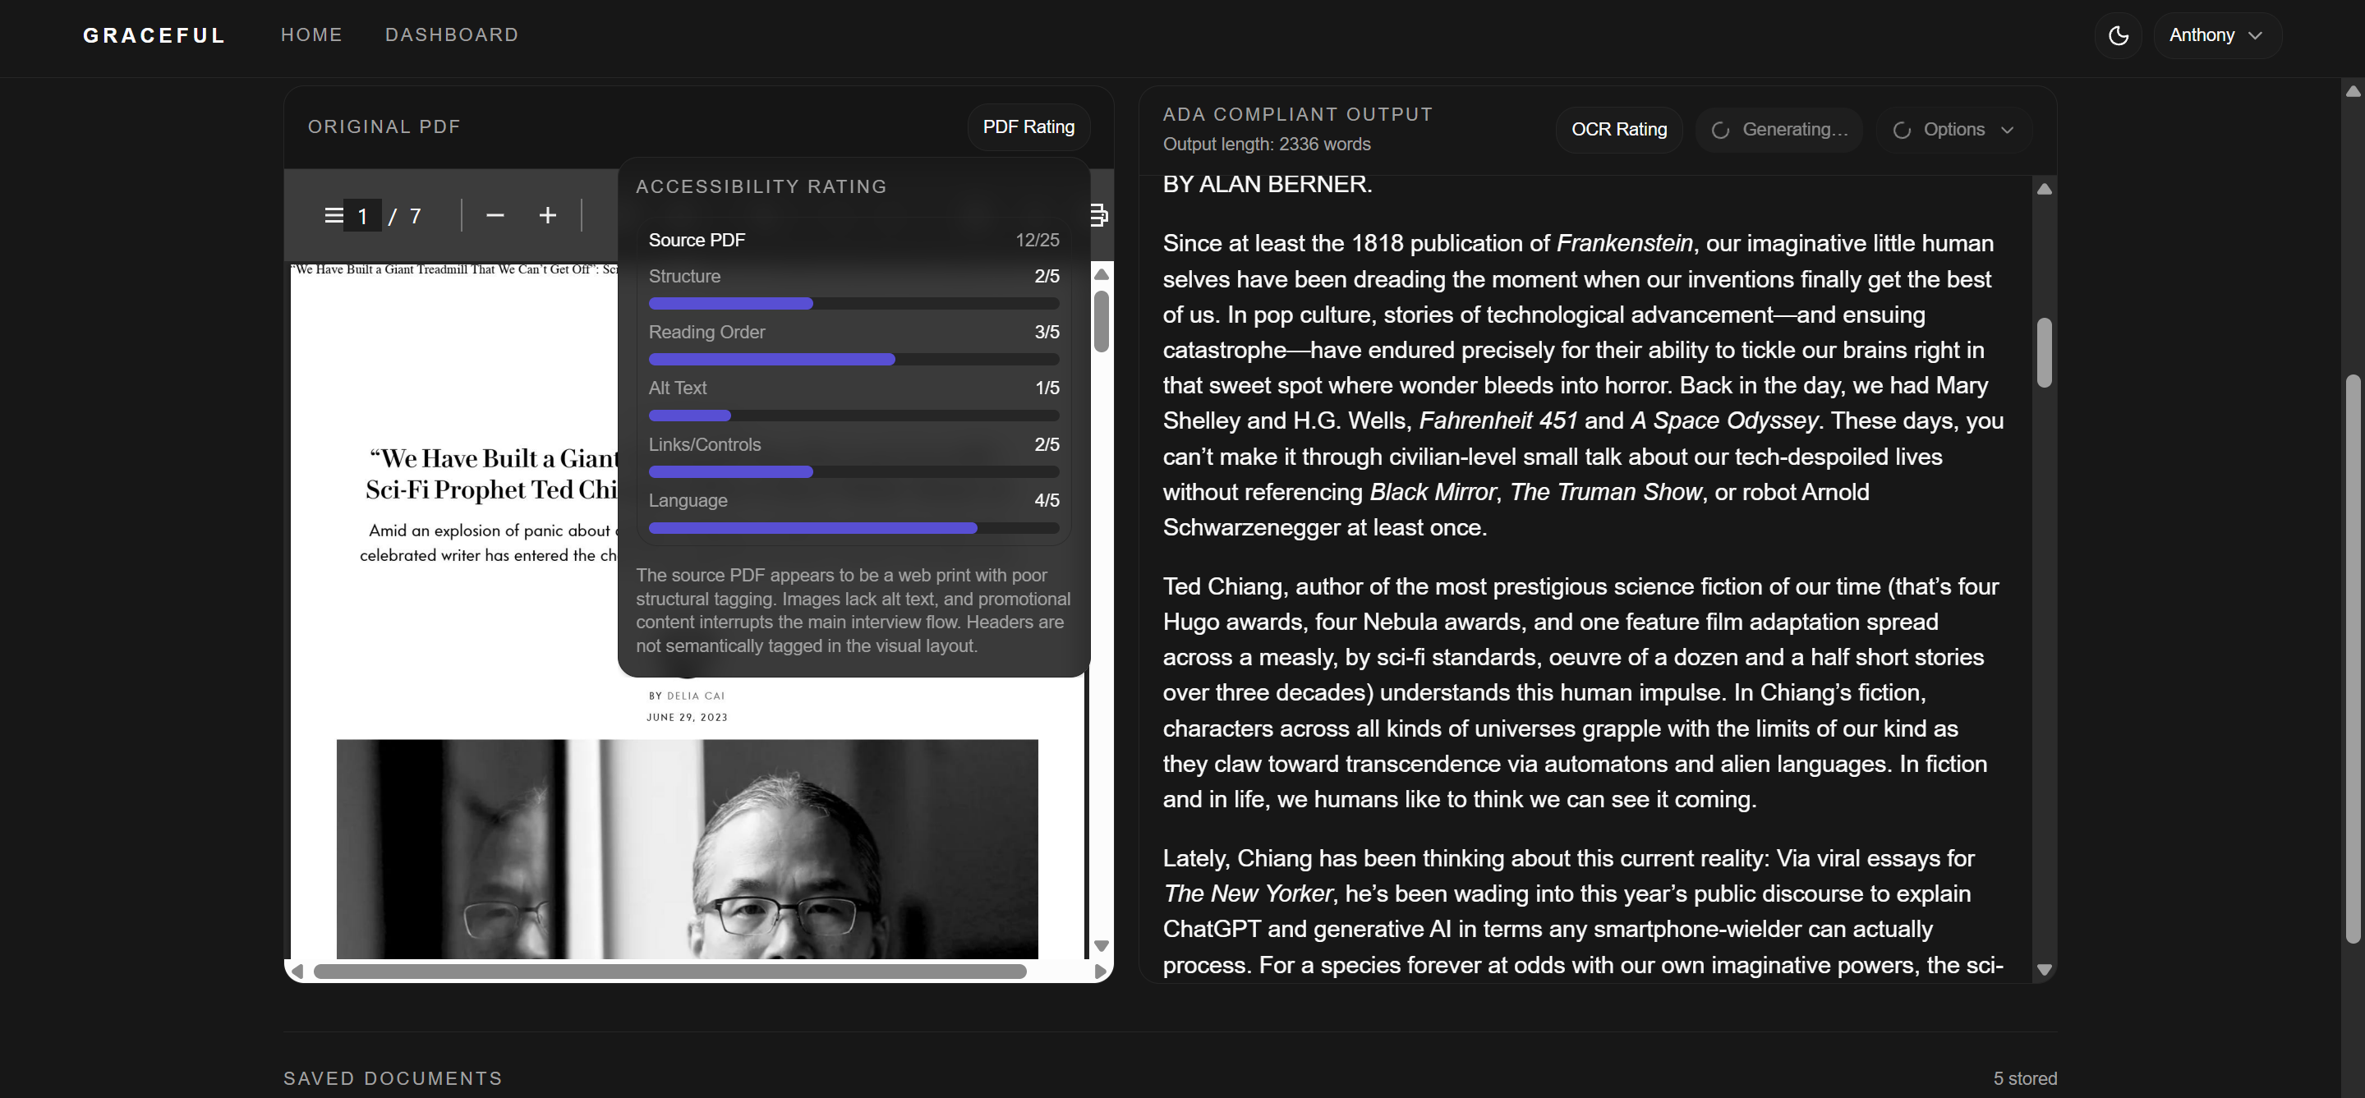Viewport: 2365px width, 1098px height.
Task: Zoom in the PDF with the plus icon
Action: click(x=547, y=216)
